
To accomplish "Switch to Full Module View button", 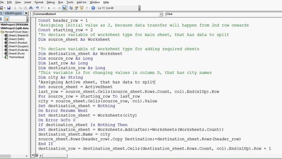I will [36, 155].
